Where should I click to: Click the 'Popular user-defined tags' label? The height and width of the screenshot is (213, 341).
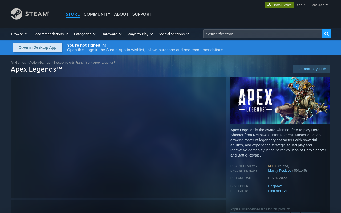click(260, 209)
